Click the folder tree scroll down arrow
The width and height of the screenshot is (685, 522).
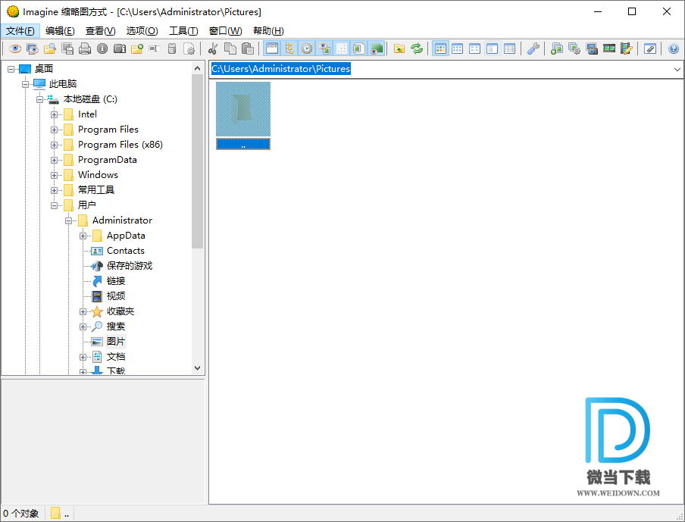click(198, 368)
